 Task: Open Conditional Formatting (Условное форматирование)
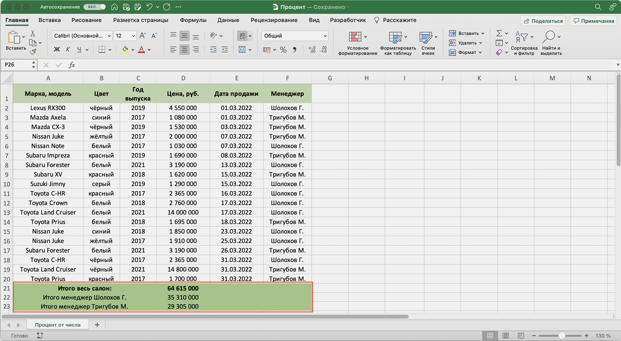(x=357, y=43)
